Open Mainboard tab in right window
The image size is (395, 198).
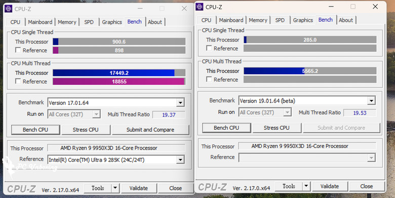click(231, 20)
